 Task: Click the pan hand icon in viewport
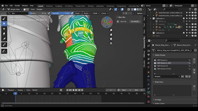click(x=111, y=35)
